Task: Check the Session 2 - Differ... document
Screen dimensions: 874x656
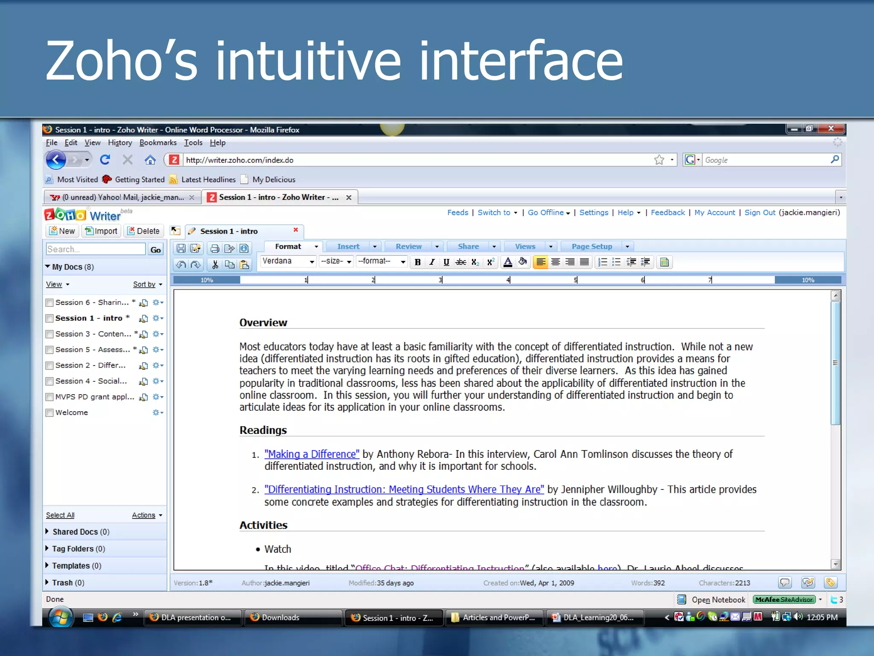Action: pyautogui.click(x=50, y=366)
